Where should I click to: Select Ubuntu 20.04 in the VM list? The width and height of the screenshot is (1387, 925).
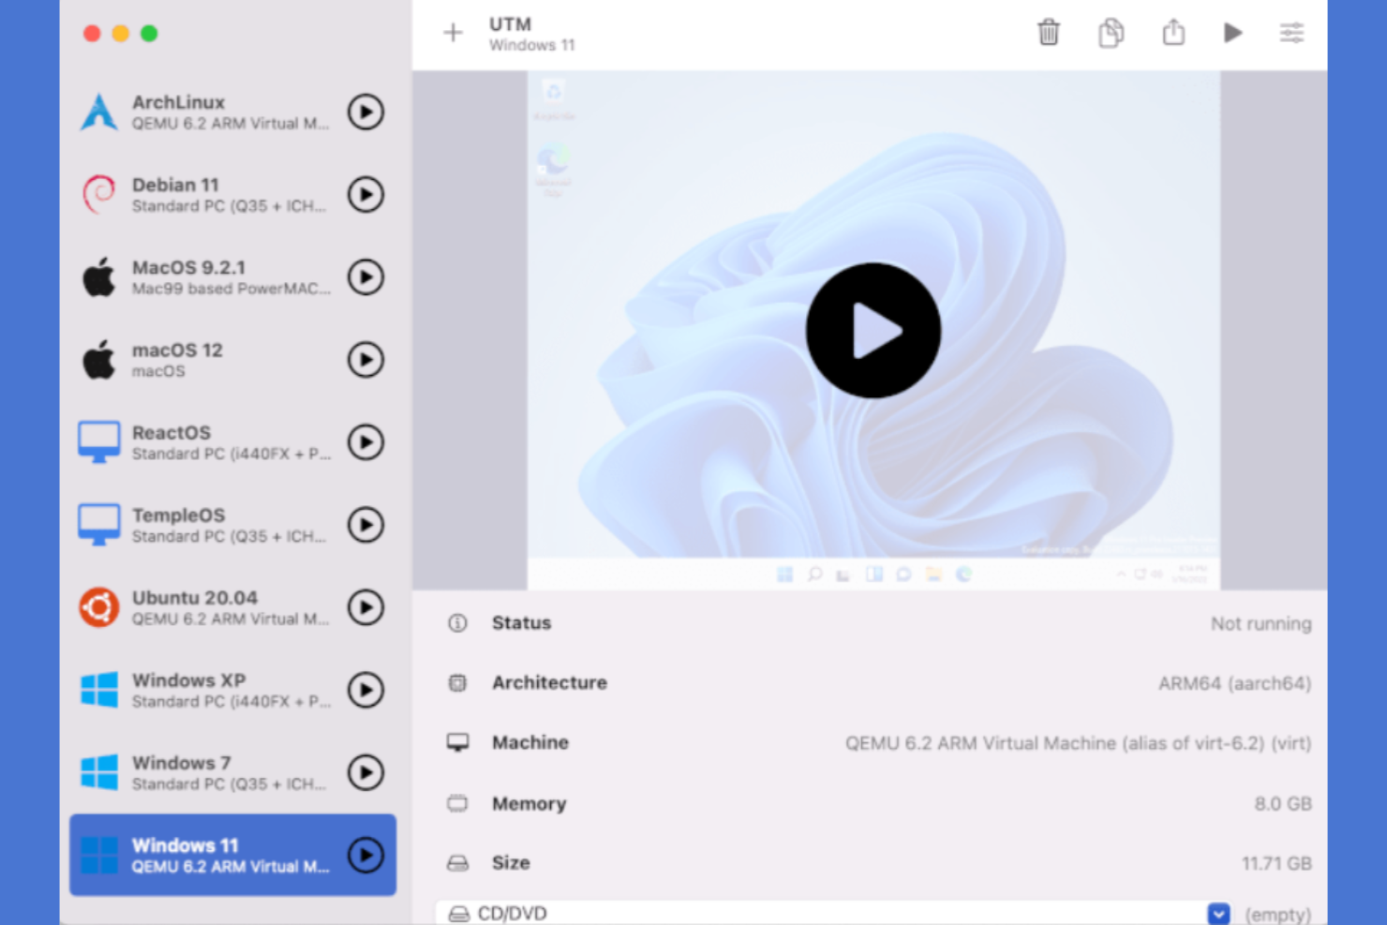pos(232,606)
